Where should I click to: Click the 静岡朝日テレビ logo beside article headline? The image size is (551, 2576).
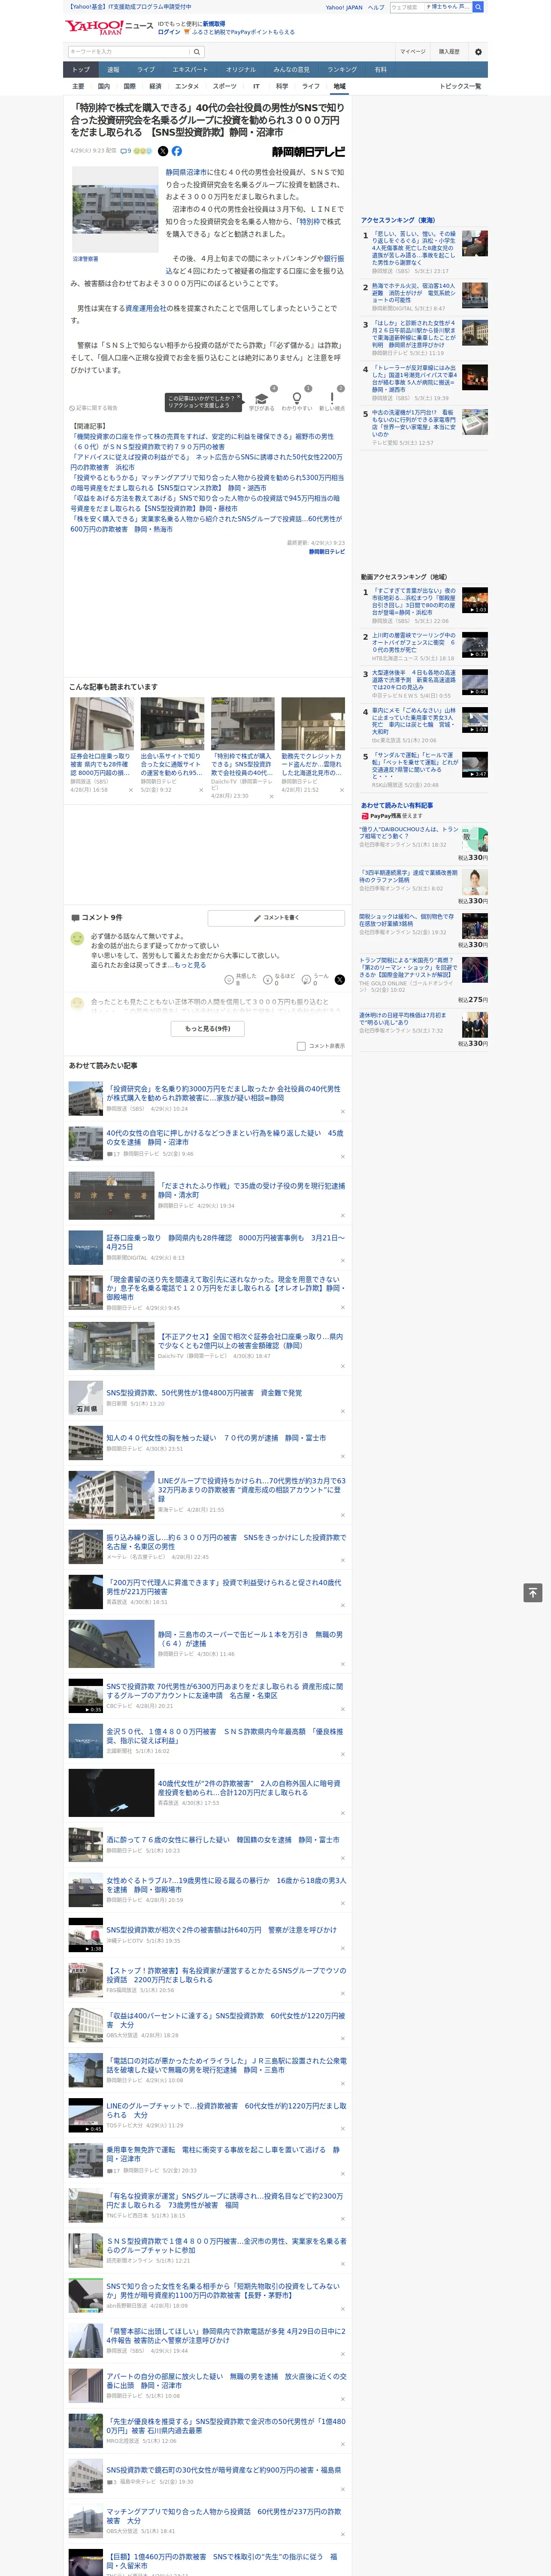[x=308, y=152]
